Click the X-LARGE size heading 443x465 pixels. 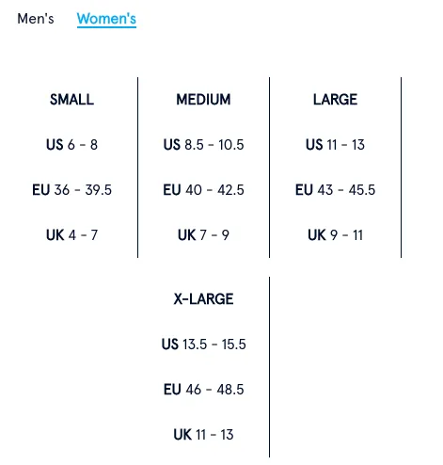(x=203, y=299)
